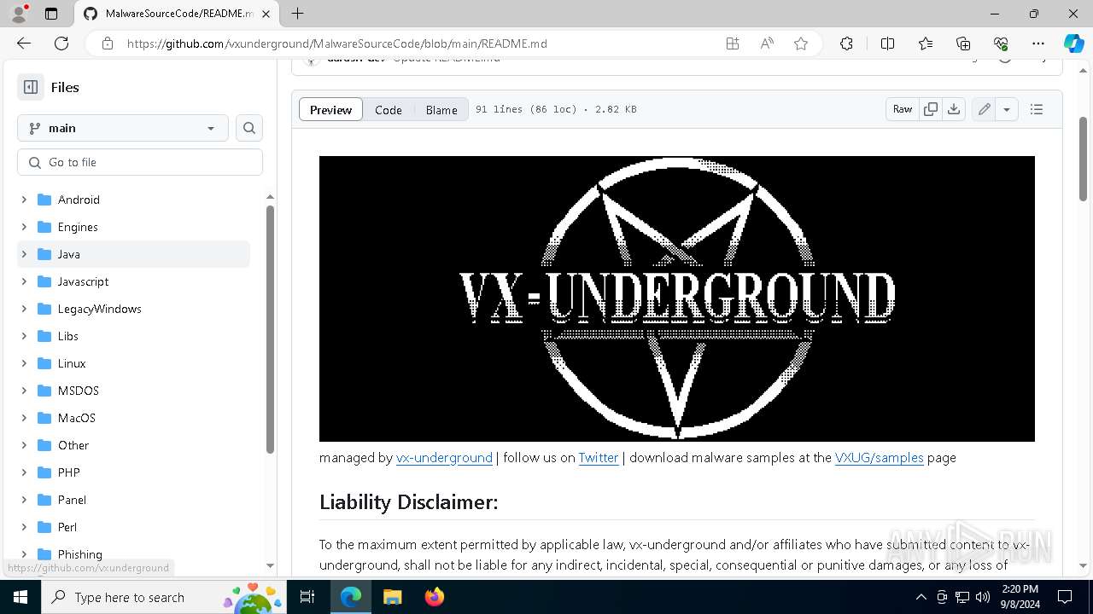The width and height of the screenshot is (1093, 614).
Task: Expand the Android folder chevron
Action: pyautogui.click(x=24, y=200)
